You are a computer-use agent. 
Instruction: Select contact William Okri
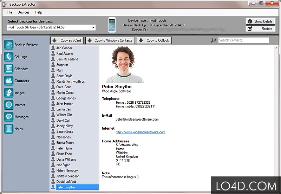tap(64, 115)
